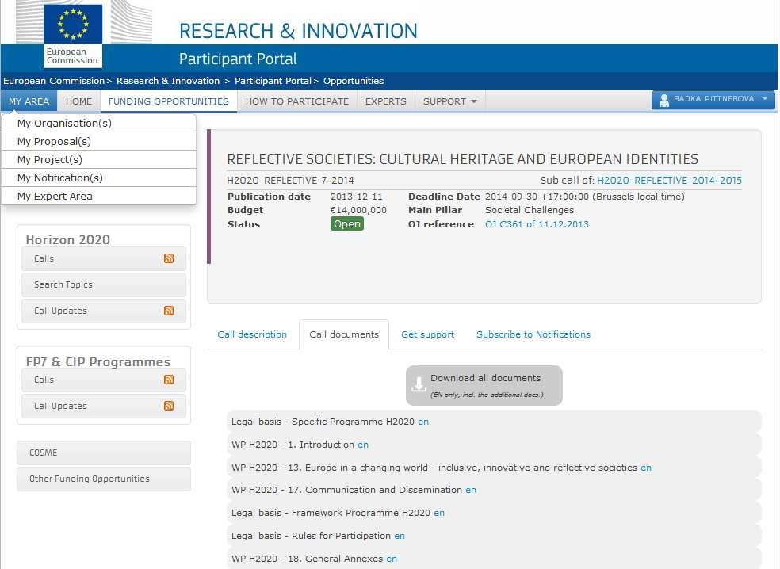Click the H2020-REFLECTIVE-7-2014 call identifier

click(x=290, y=180)
